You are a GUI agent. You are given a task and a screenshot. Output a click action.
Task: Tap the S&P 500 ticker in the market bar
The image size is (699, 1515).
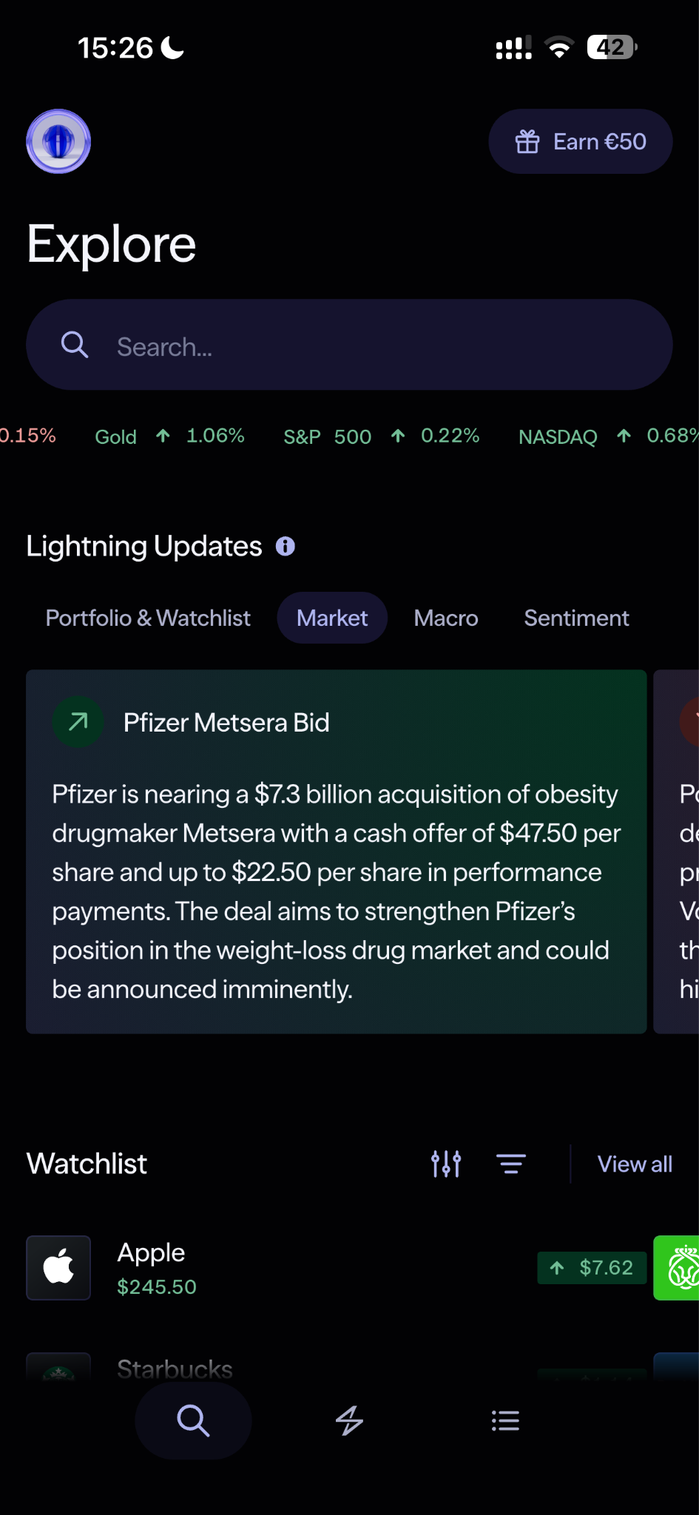point(328,436)
